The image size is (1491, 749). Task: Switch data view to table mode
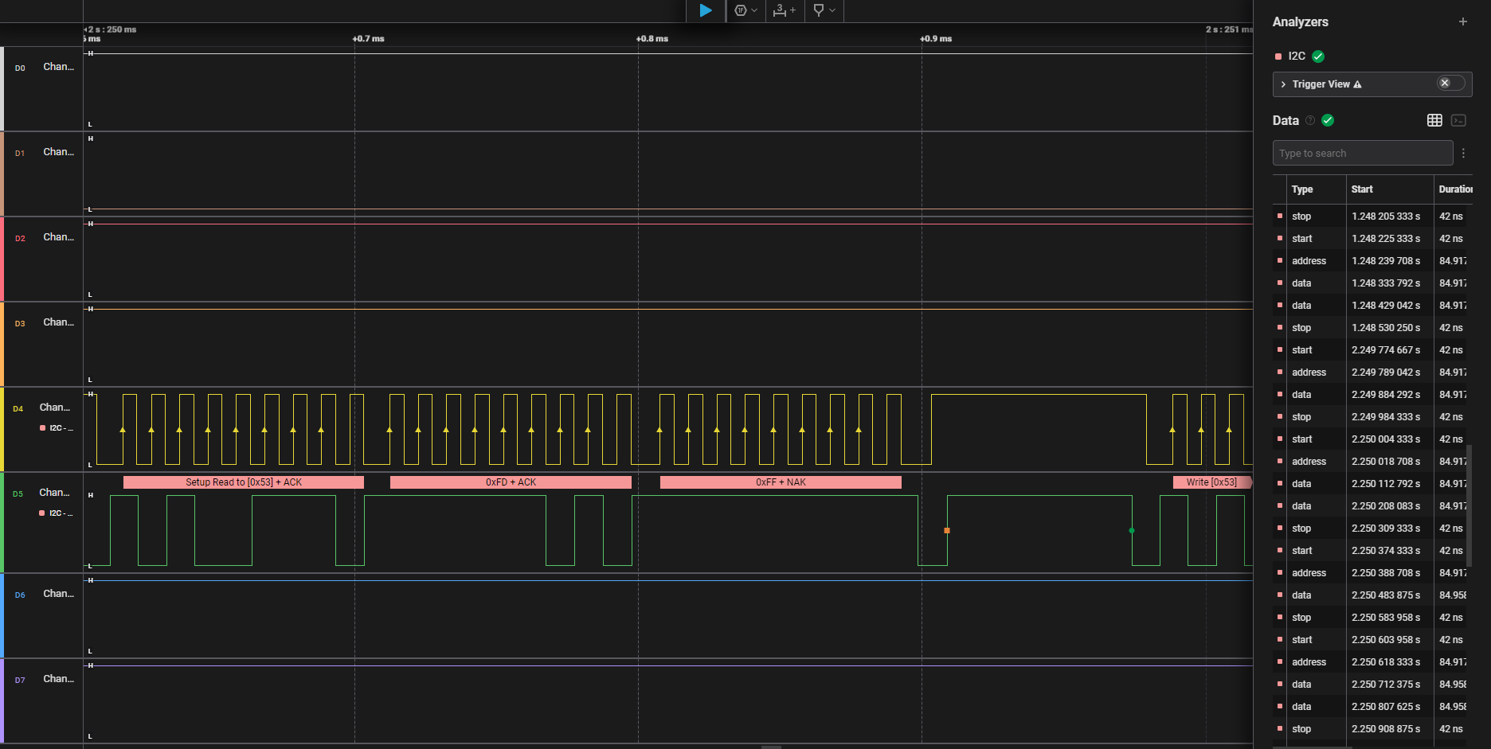1434,120
